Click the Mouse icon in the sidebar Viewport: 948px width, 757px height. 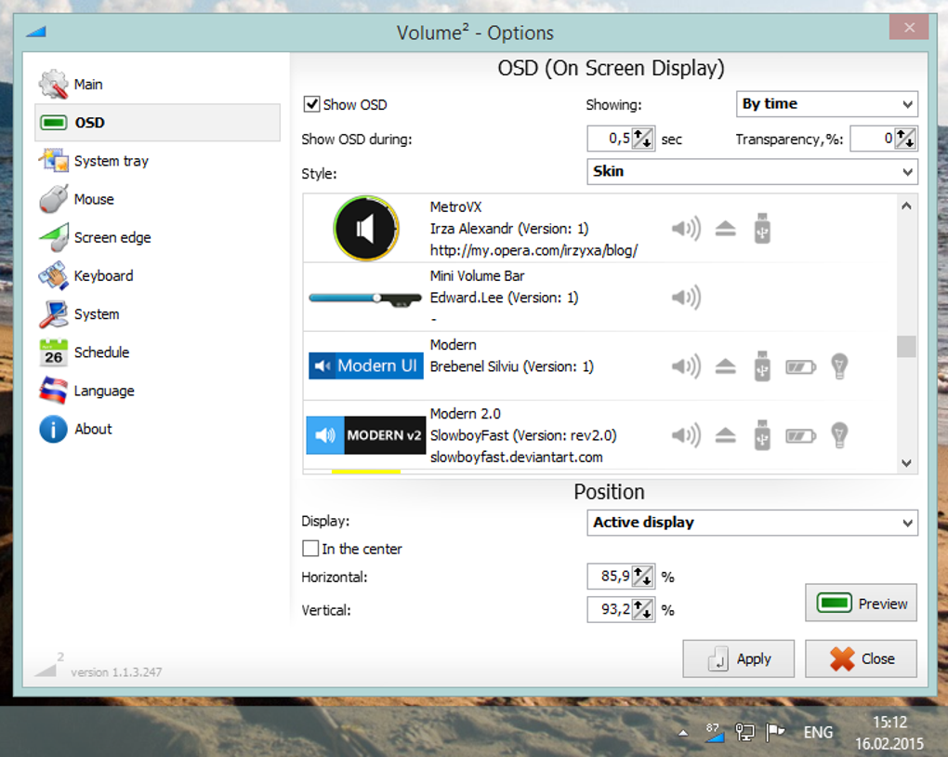[x=54, y=199]
